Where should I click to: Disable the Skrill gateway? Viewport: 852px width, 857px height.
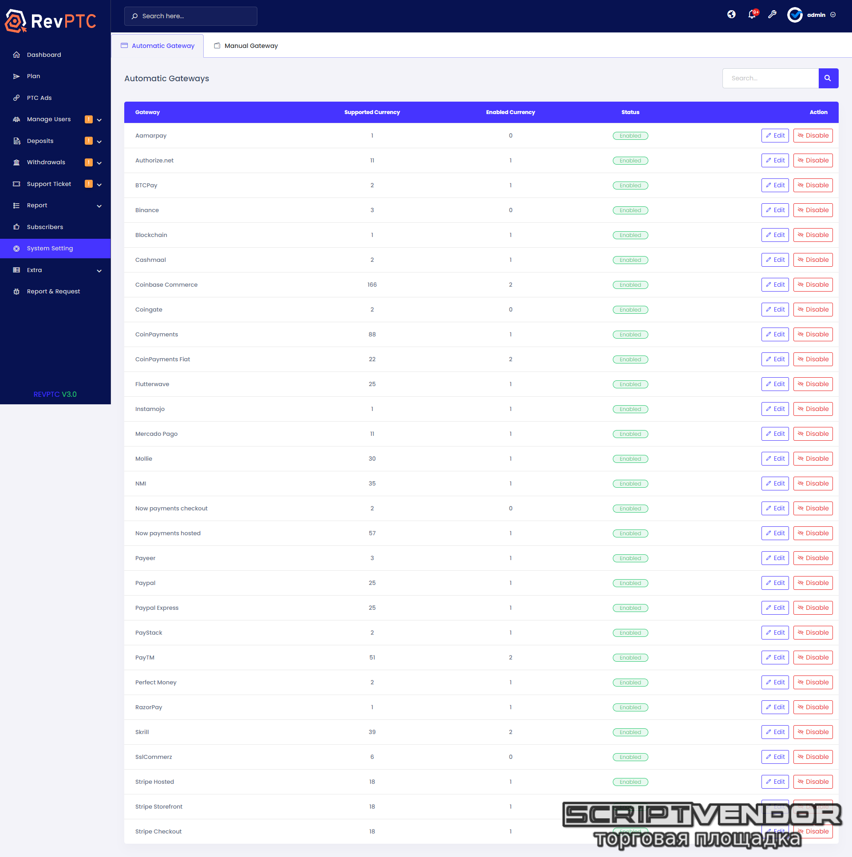click(813, 732)
